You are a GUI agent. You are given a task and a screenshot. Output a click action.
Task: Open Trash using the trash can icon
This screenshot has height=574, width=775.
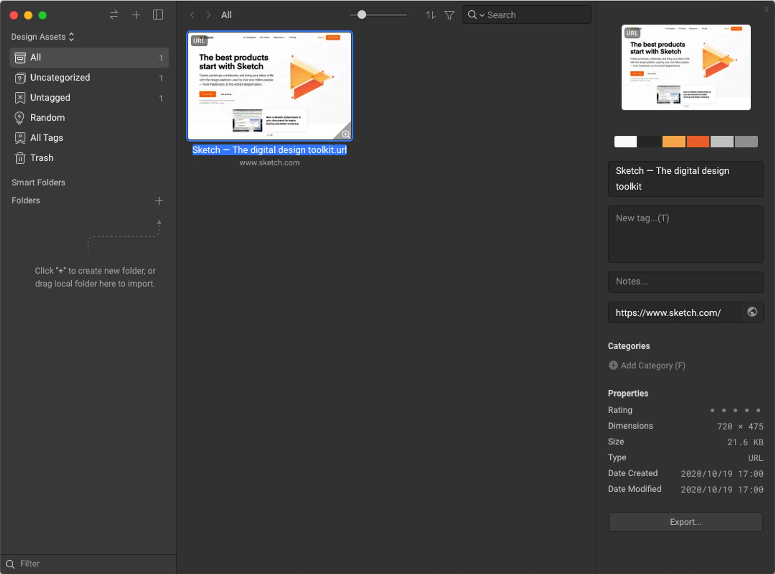click(x=20, y=158)
